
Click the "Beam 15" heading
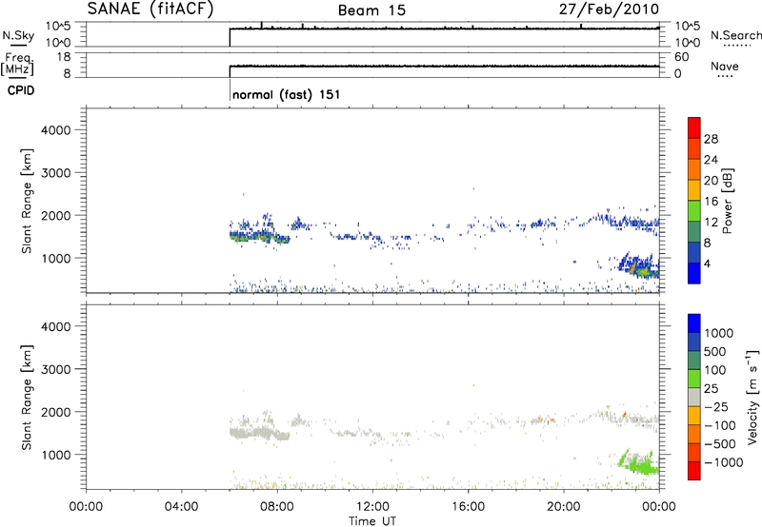(371, 10)
